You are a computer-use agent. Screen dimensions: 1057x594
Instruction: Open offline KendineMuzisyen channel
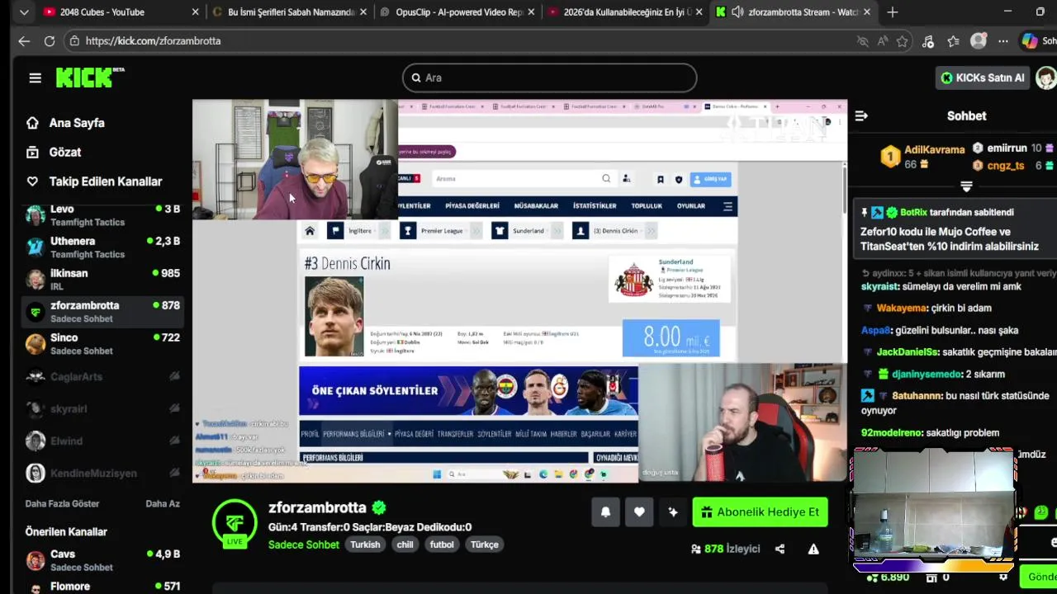click(x=103, y=473)
